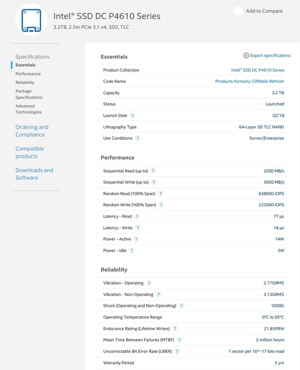Open the Intel SSD DC P4610 Series collection link

258,70
